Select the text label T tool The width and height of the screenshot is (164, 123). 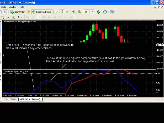14,17
